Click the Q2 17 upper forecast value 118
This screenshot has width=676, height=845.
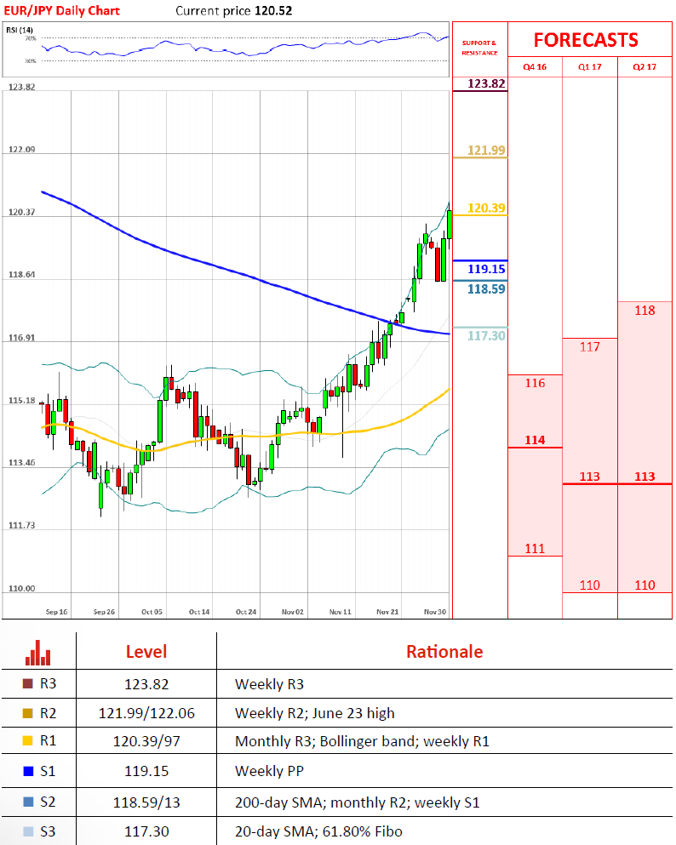click(644, 311)
